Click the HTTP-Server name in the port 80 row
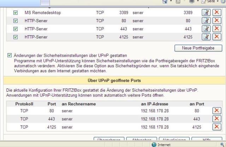Viewport: 226px width, 147px height. [36, 21]
